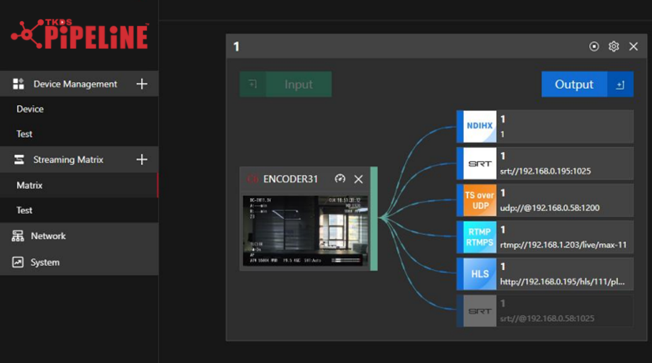Add a new device with the plus button
The width and height of the screenshot is (652, 363).
(x=141, y=84)
